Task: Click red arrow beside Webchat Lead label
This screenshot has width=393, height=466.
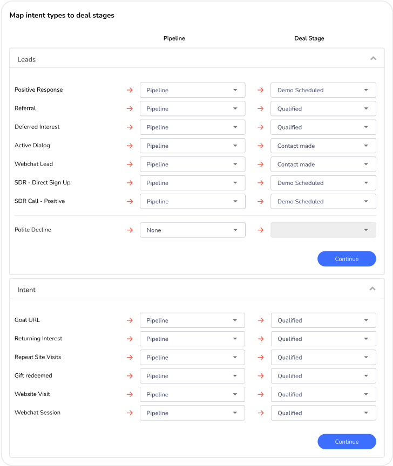Action: point(130,165)
